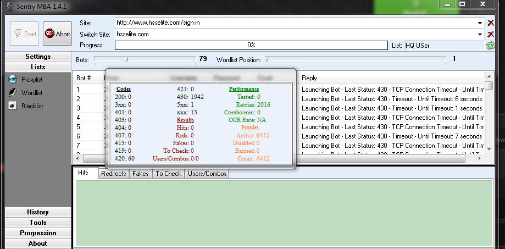This screenshot has width=505, height=249.
Task: Open the Progression section
Action: tap(38, 233)
